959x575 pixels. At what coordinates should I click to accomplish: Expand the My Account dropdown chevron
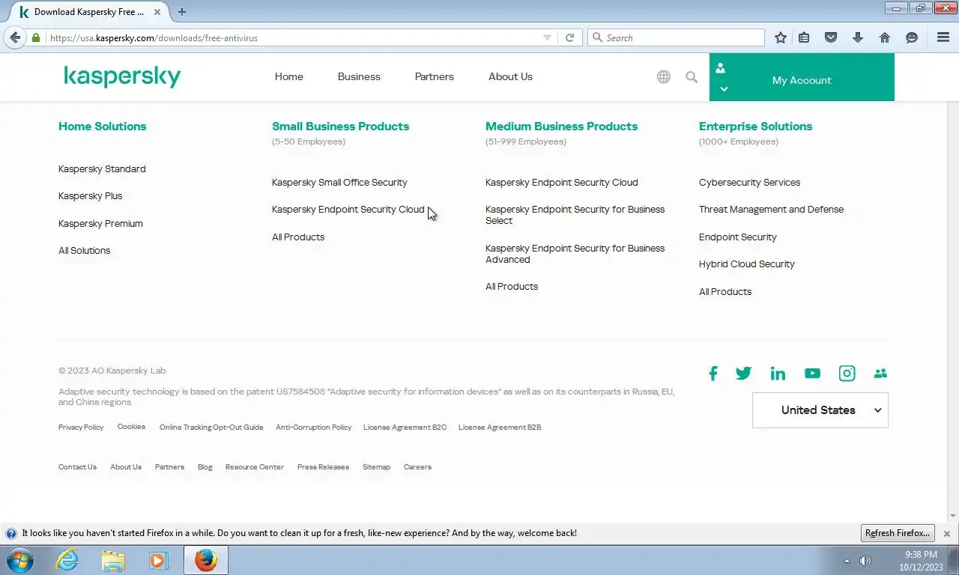click(724, 89)
